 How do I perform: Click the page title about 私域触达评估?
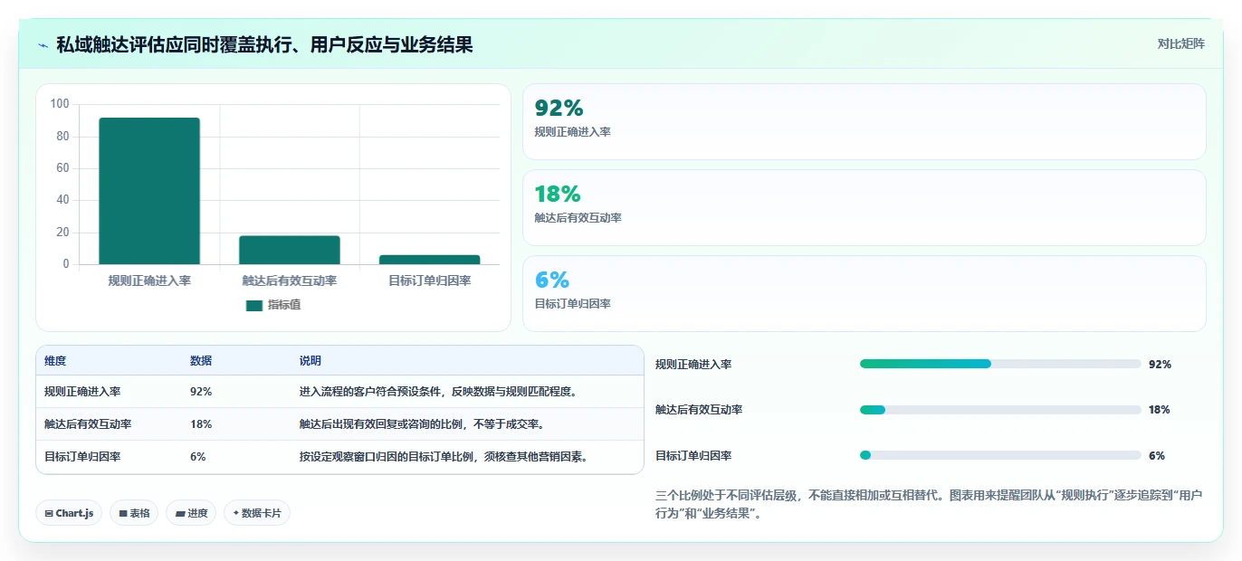pyautogui.click(x=264, y=44)
